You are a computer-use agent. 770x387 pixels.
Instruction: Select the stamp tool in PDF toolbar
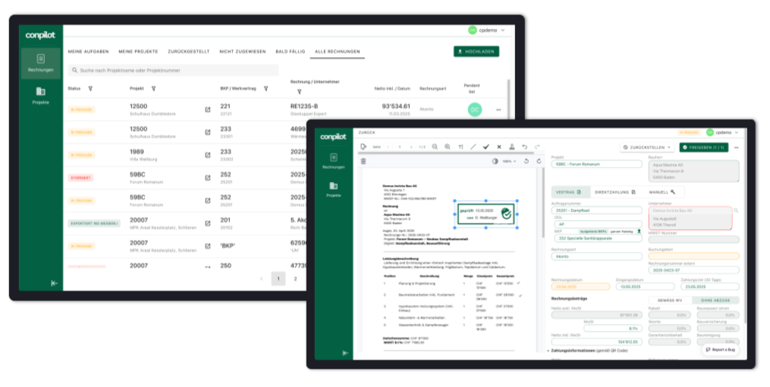point(511,146)
